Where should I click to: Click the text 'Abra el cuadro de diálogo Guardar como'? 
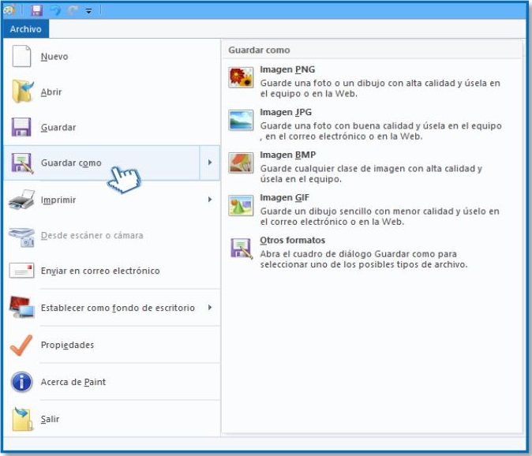coord(358,254)
